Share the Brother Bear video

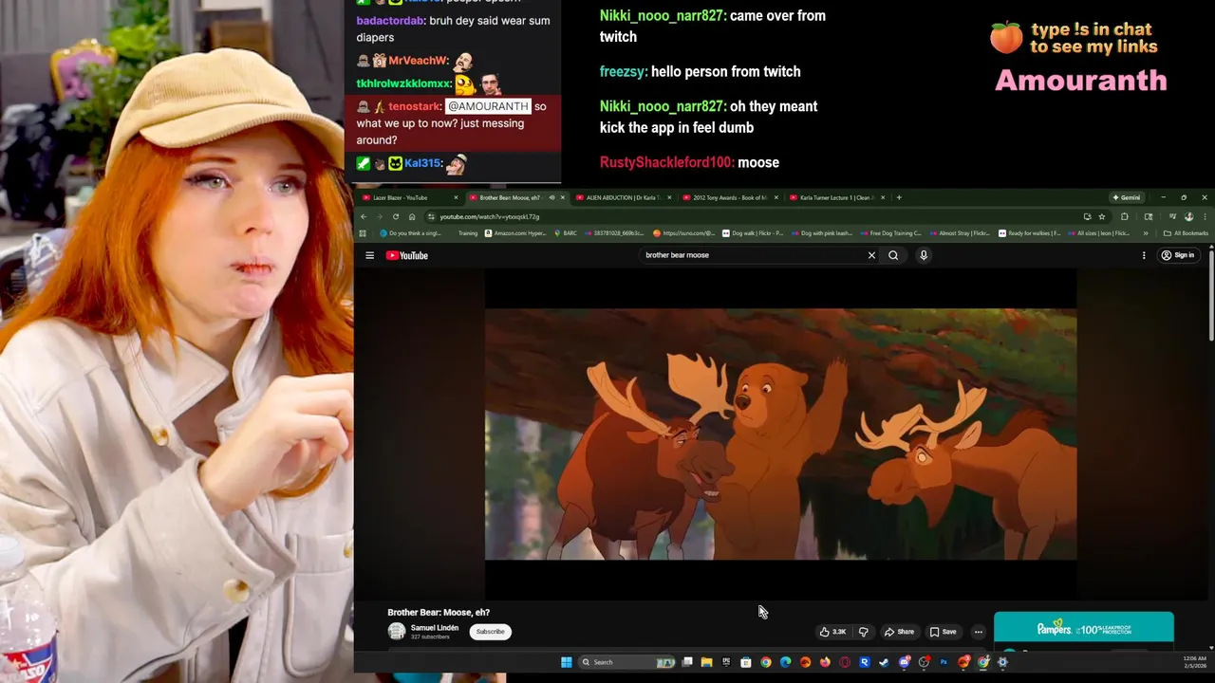tap(899, 632)
